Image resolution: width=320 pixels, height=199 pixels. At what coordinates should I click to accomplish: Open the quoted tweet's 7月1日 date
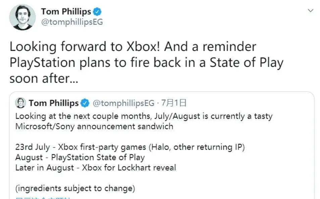174,103
